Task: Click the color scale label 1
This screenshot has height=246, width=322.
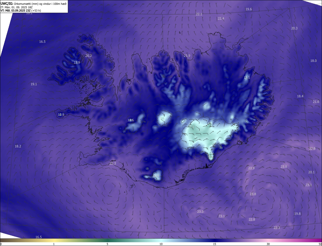Action: point(54,244)
